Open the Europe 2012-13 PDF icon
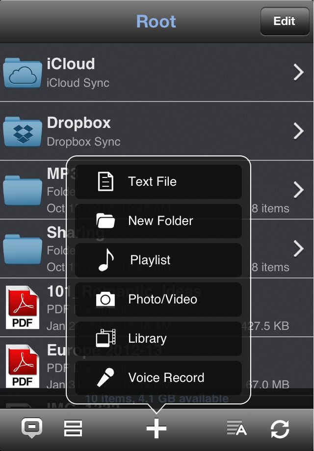This screenshot has height=451, width=314. click(23, 366)
